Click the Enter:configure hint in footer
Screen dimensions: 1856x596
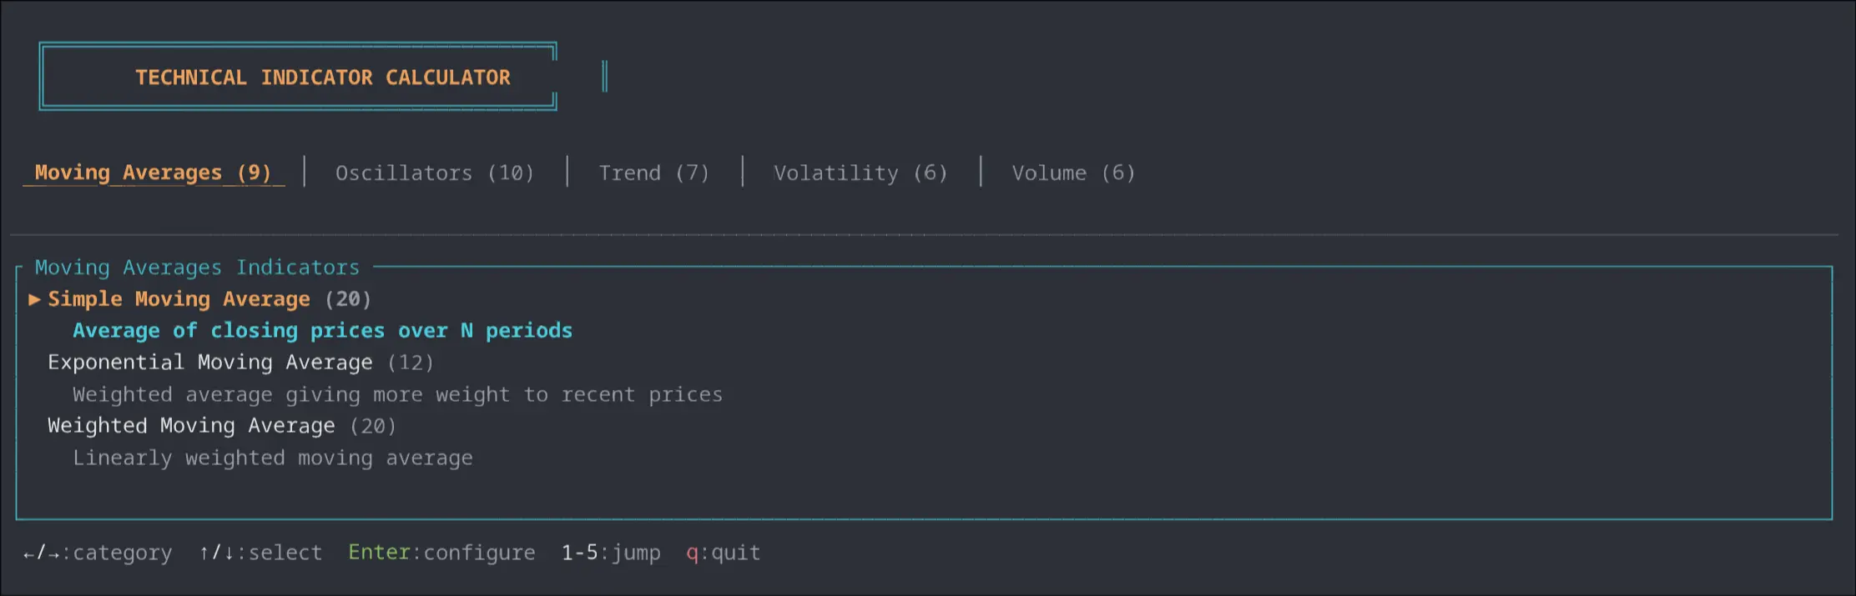click(441, 552)
